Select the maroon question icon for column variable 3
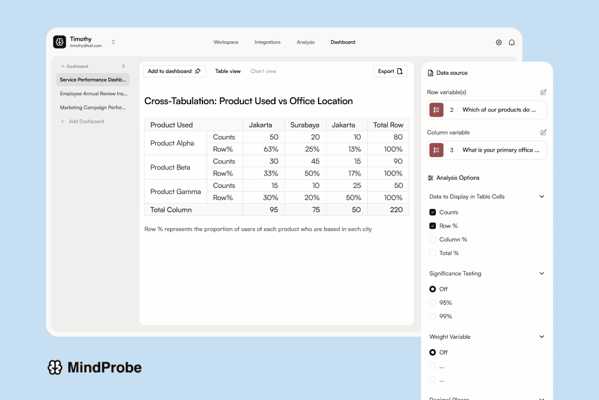The height and width of the screenshot is (400, 599). click(x=437, y=150)
